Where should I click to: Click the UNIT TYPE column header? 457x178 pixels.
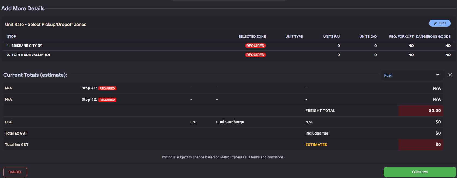294,37
